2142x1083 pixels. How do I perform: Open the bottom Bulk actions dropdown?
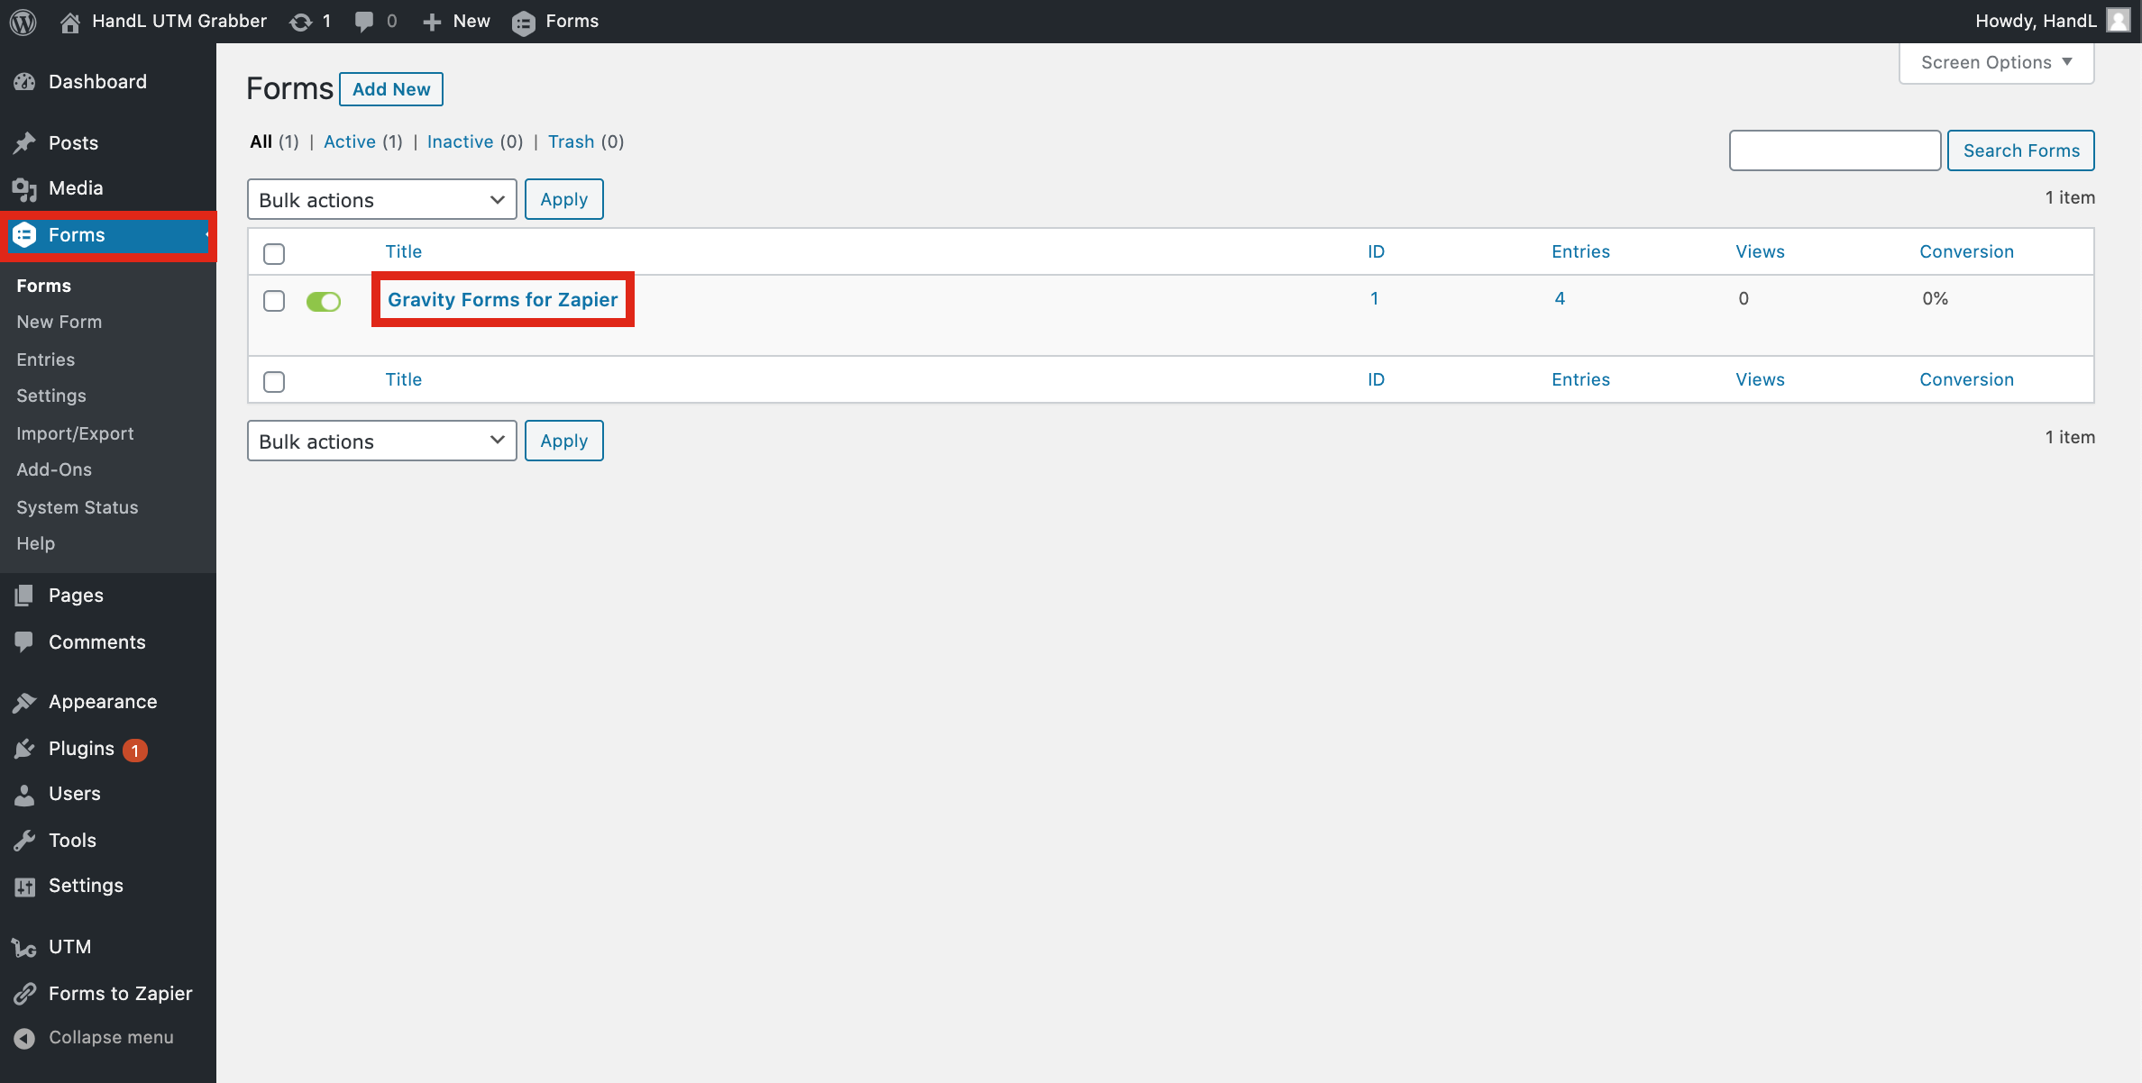[381, 441]
